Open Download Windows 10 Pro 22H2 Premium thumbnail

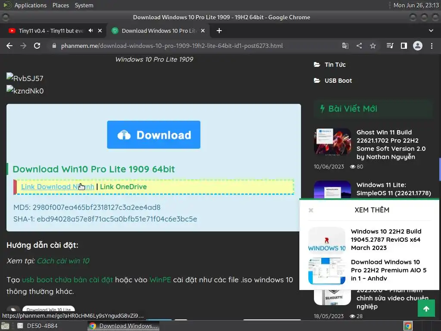coord(326,271)
